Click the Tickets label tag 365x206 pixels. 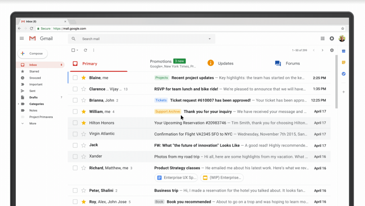(161, 100)
